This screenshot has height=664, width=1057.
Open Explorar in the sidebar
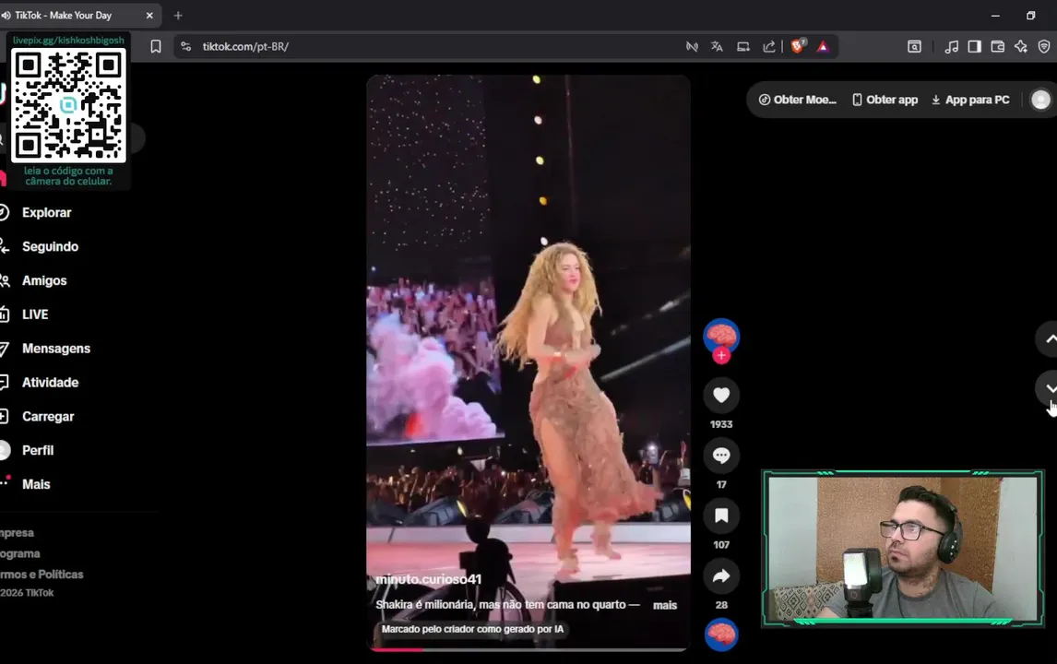(46, 212)
